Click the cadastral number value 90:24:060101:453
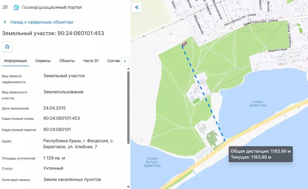308x189 pixels. (x=62, y=118)
